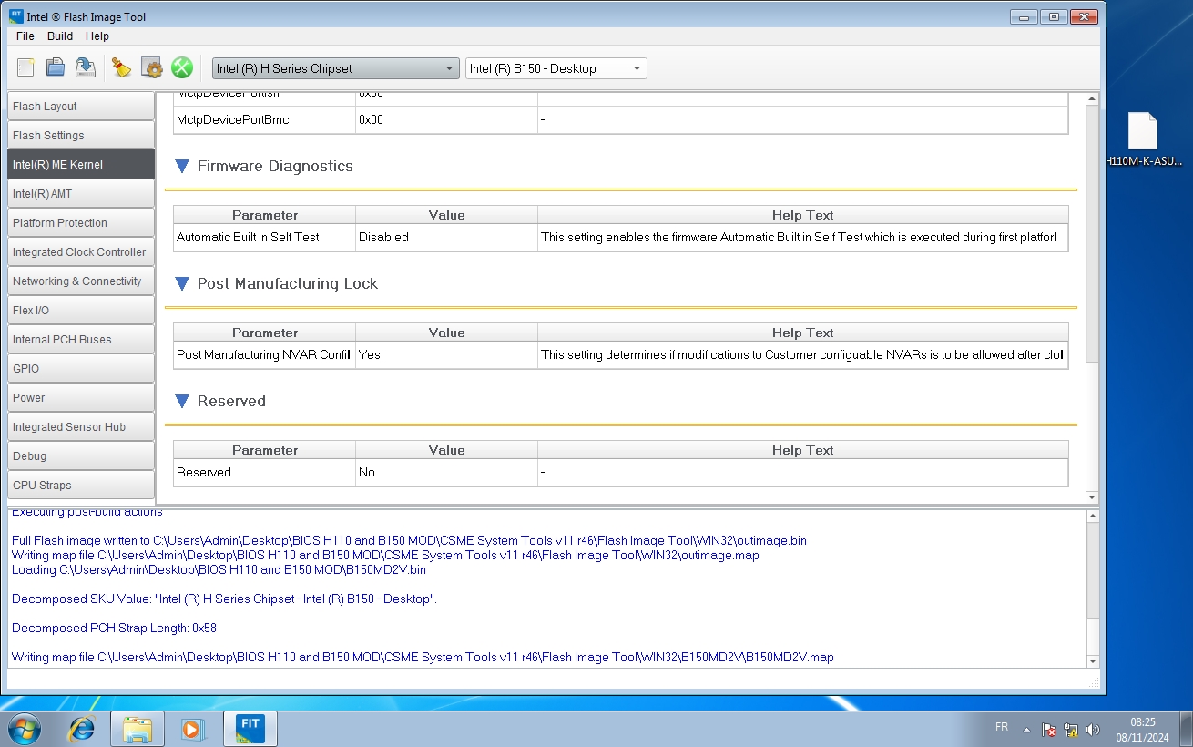This screenshot has height=747, width=1193.
Task: Click the Save configuration toolbar icon
Action: click(86, 67)
